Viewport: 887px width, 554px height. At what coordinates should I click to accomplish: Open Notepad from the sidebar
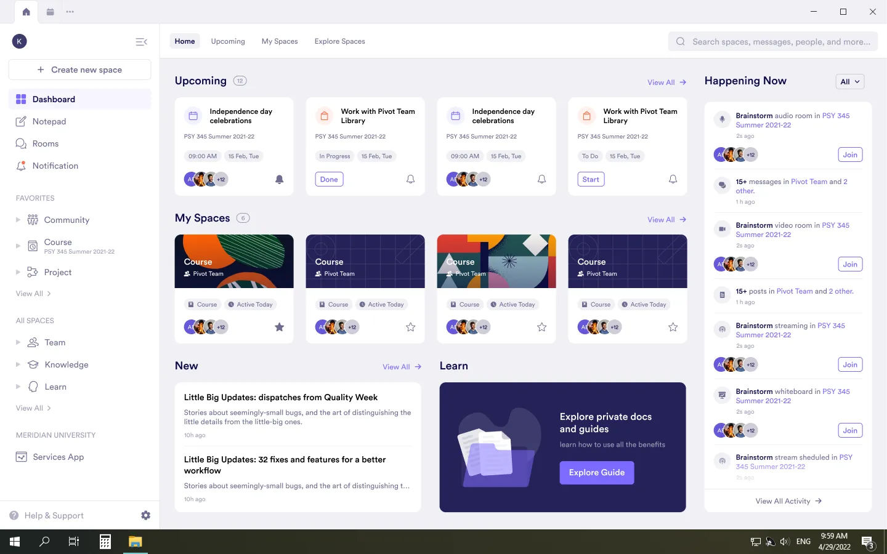[x=49, y=121]
